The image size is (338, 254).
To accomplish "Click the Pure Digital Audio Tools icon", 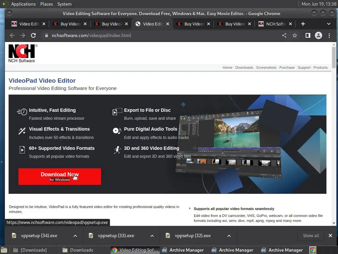I will tap(117, 131).
